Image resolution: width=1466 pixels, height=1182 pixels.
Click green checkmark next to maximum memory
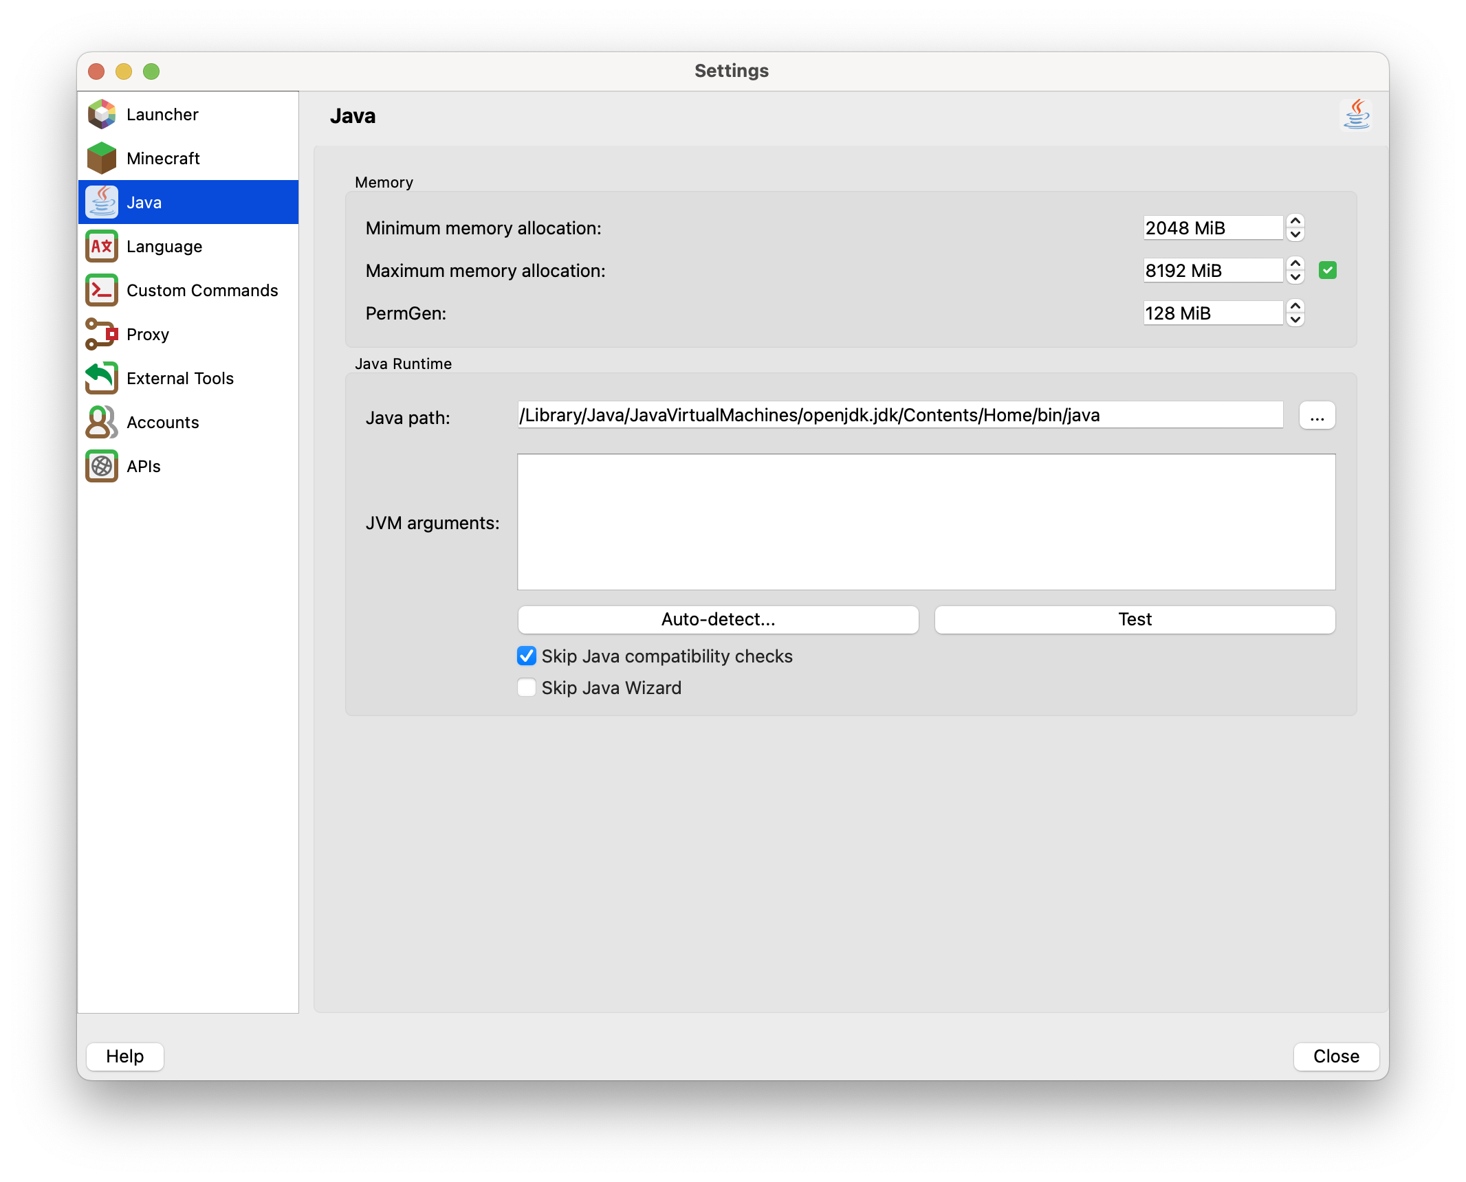pos(1328,270)
